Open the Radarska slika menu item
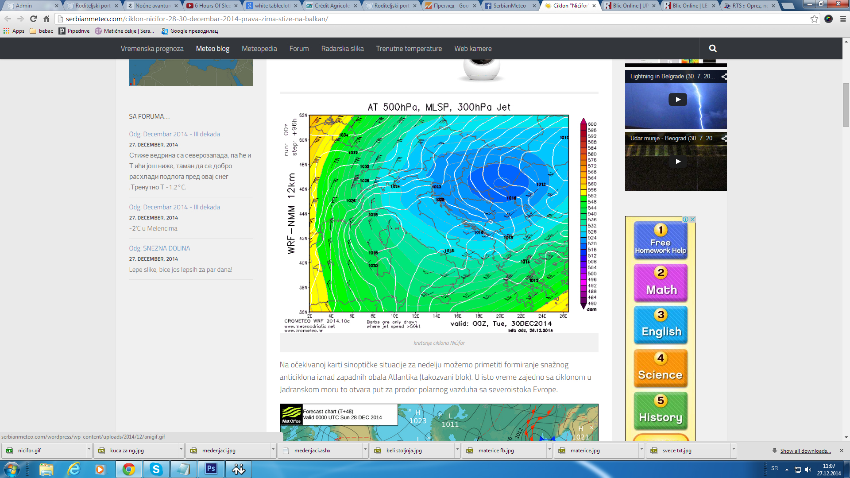Image resolution: width=850 pixels, height=478 pixels. [x=342, y=49]
